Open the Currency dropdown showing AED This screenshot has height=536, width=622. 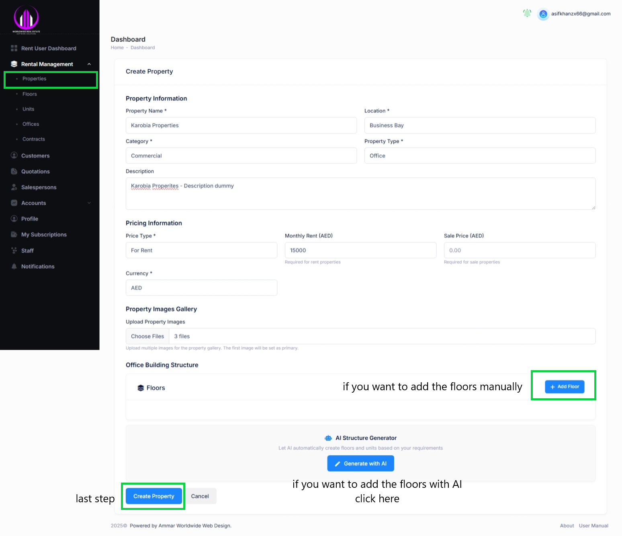point(201,288)
